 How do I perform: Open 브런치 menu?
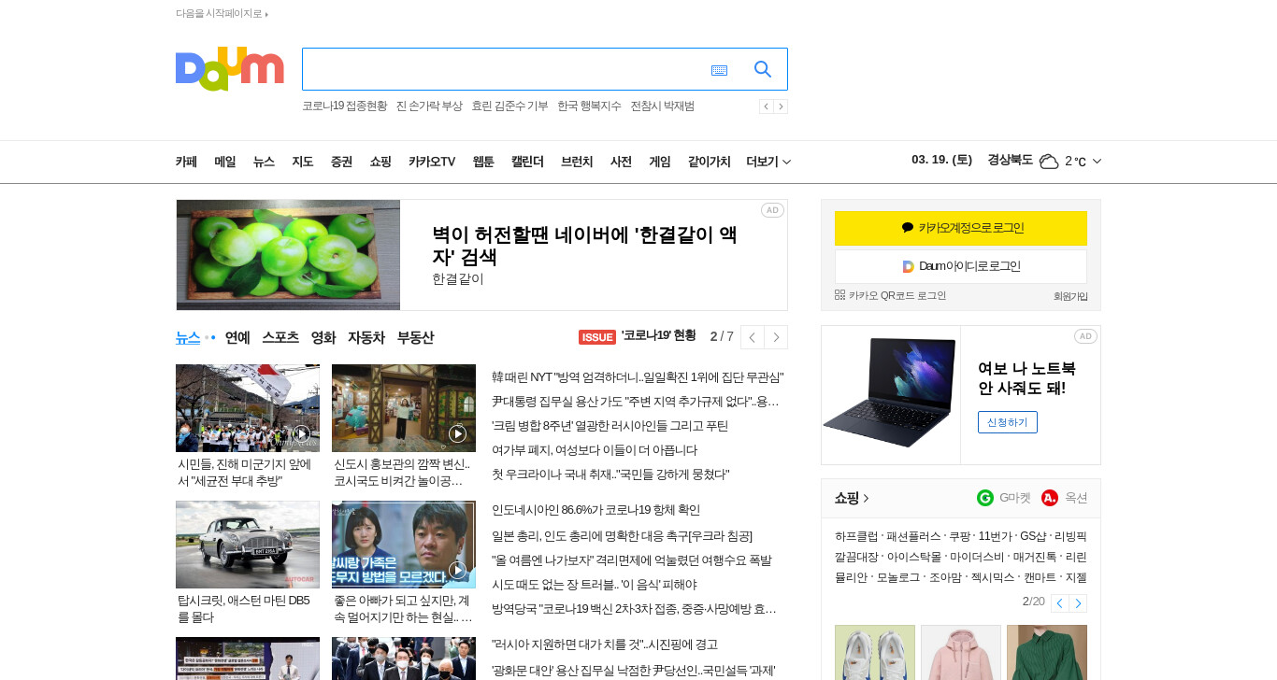(577, 162)
